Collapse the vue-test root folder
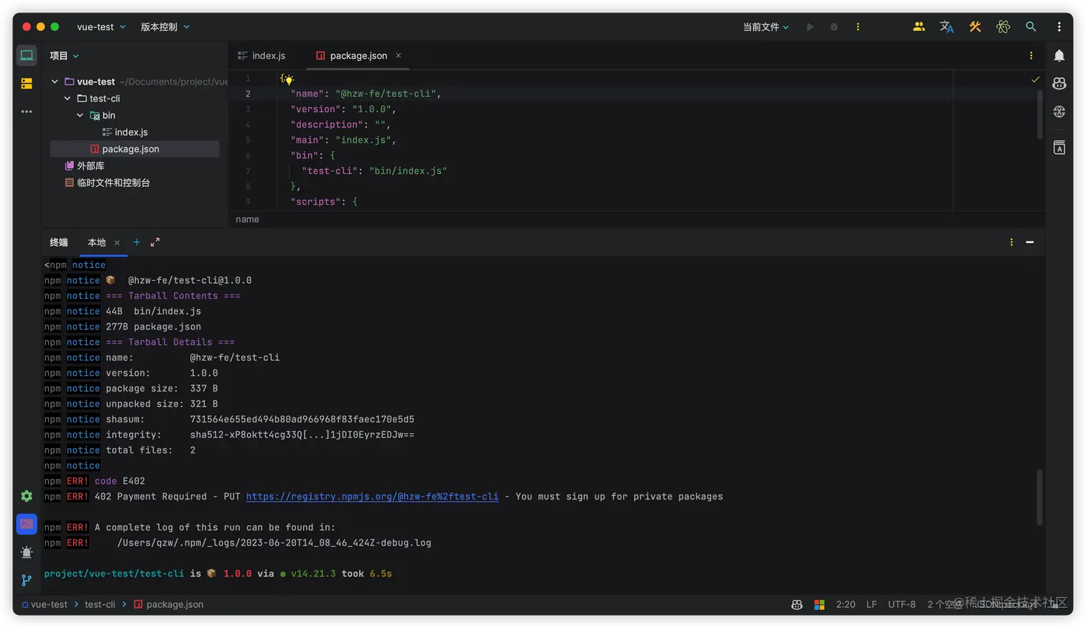The width and height of the screenshot is (1086, 628). (55, 81)
